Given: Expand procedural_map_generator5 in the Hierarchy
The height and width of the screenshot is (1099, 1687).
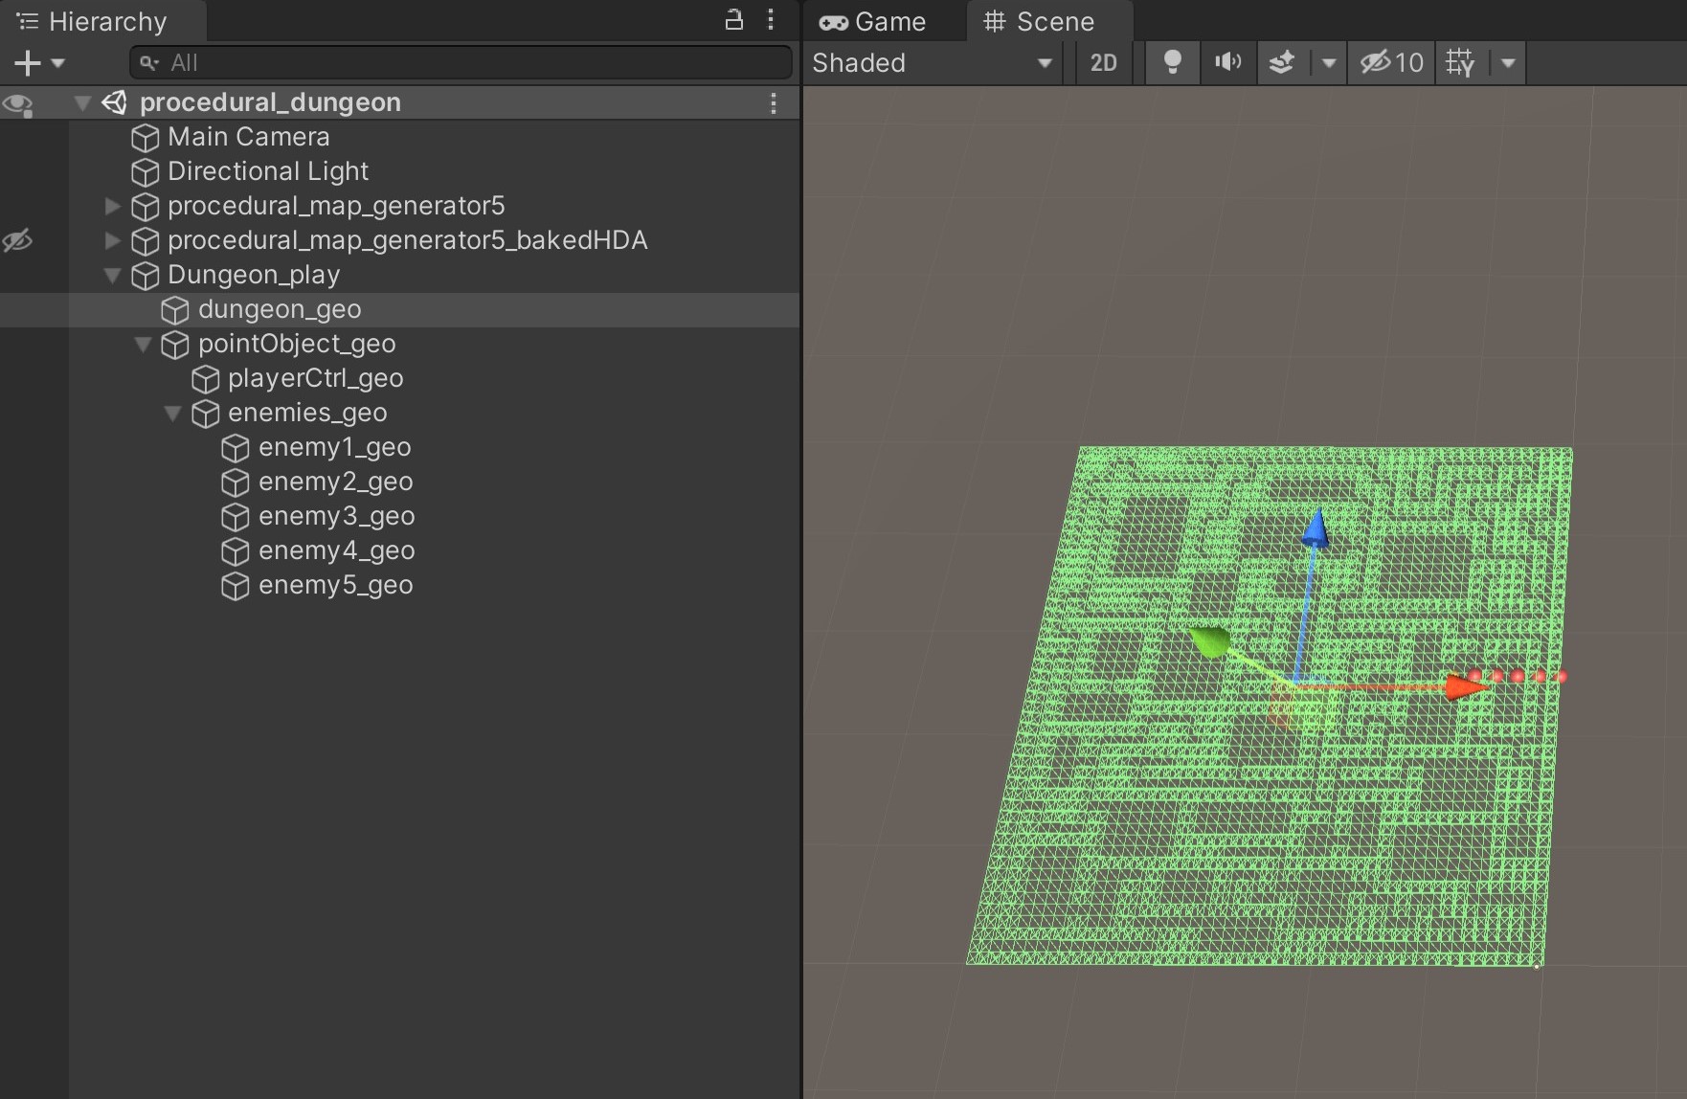Looking at the screenshot, I should tap(112, 206).
